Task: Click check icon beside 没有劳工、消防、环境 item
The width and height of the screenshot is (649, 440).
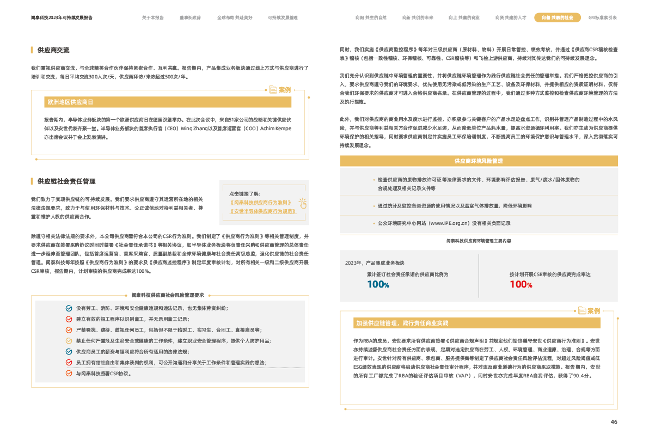Action: (69, 308)
